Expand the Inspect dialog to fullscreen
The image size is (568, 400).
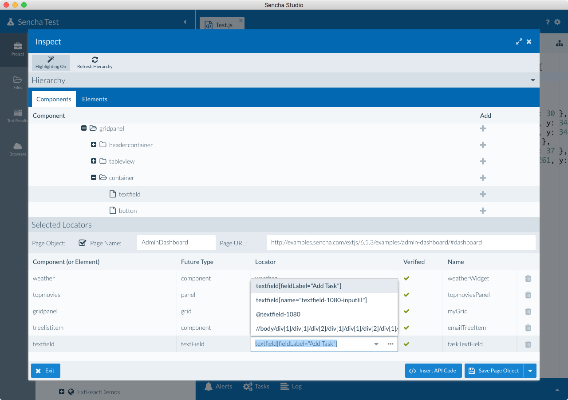519,42
